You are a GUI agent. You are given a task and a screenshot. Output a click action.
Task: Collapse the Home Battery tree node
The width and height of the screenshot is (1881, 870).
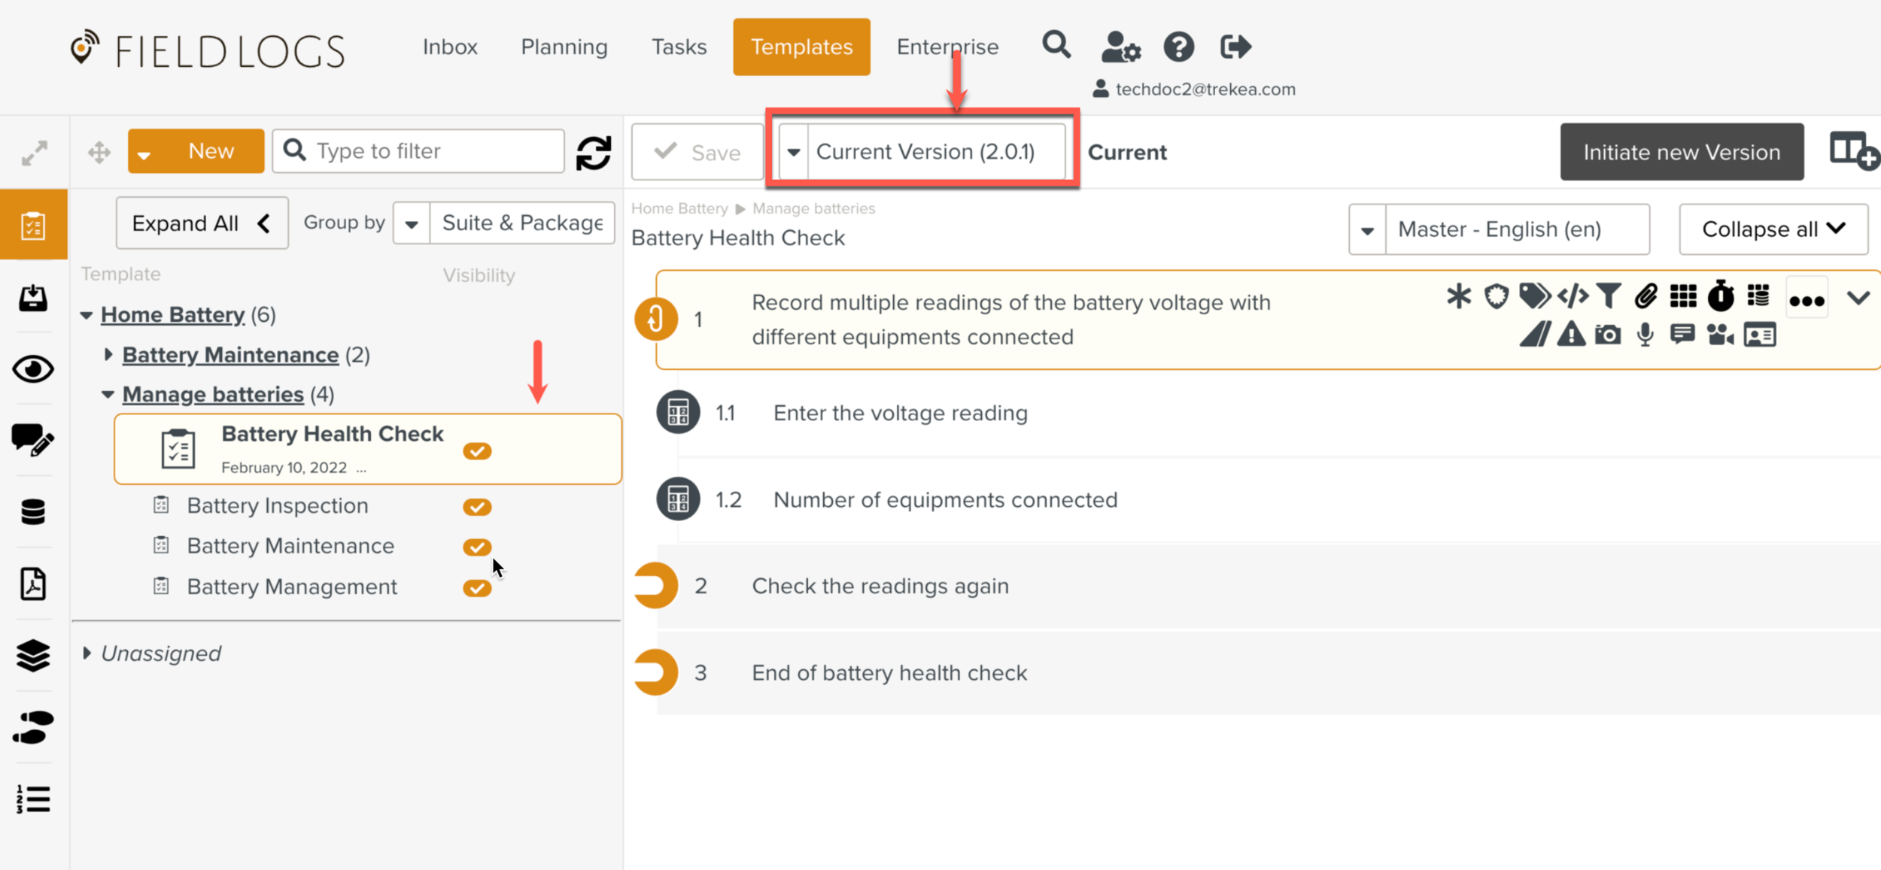point(87,315)
